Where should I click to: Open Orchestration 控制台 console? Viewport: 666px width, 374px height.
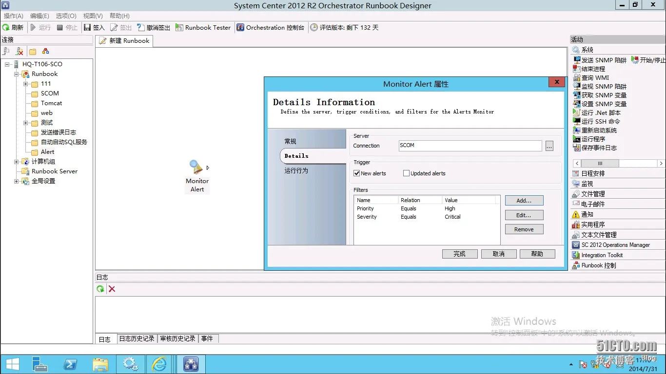point(270,28)
